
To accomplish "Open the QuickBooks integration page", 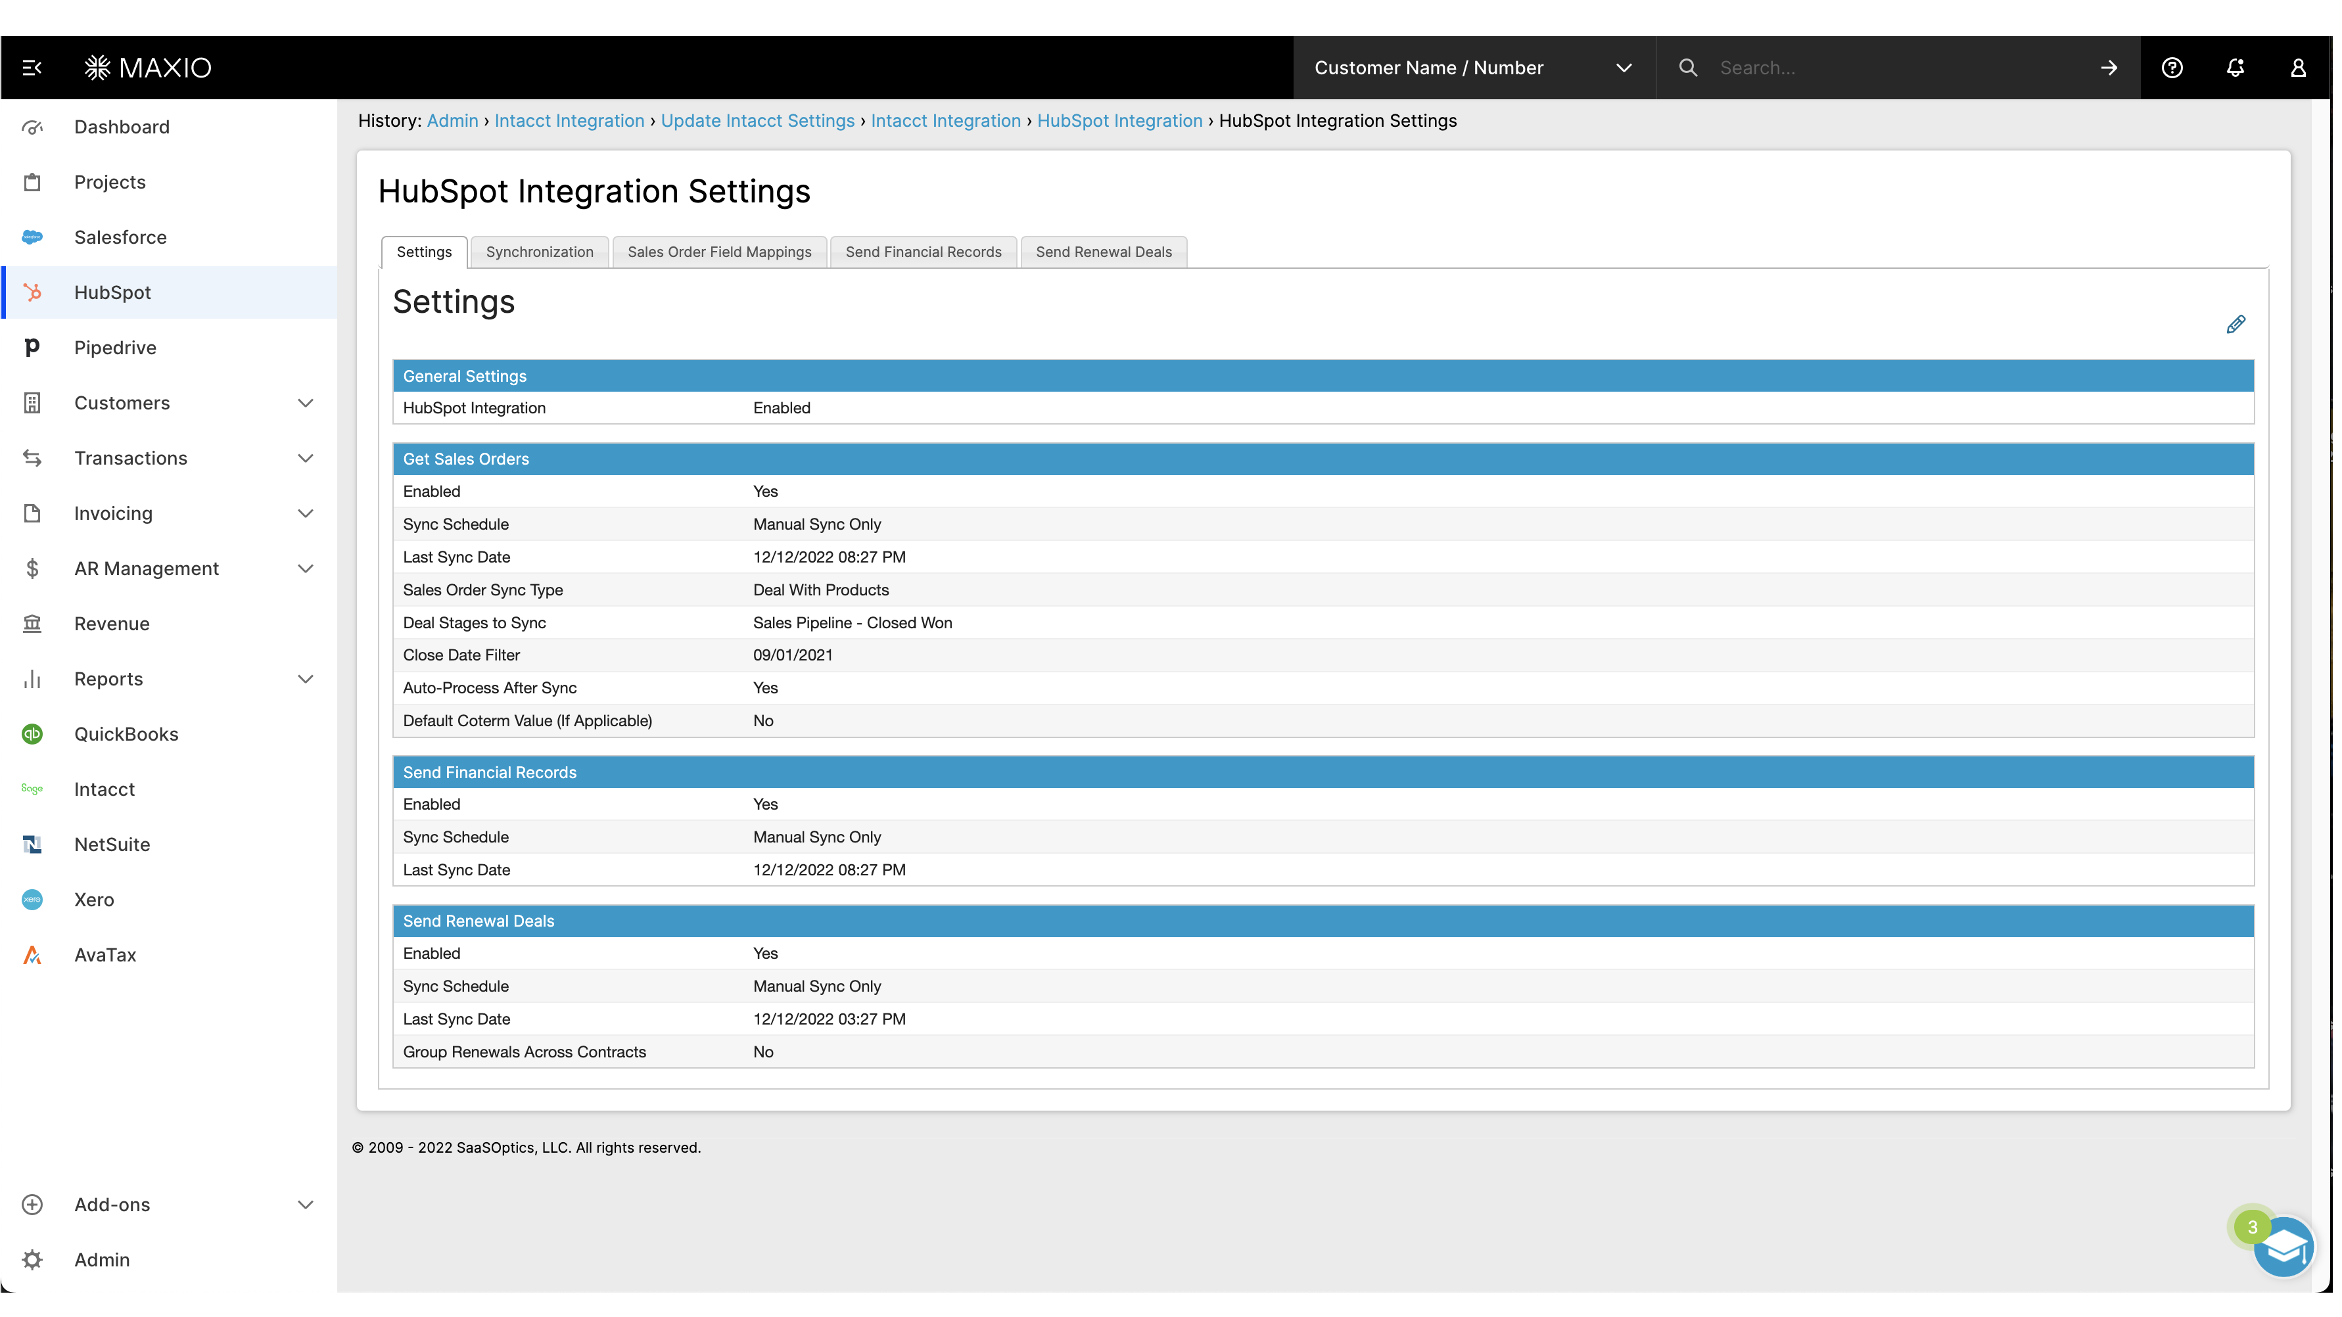I will pyautogui.click(x=126, y=733).
